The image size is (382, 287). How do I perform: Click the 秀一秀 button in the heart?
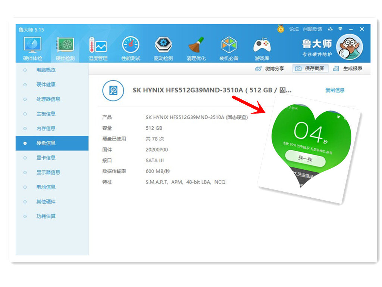tap(305, 159)
